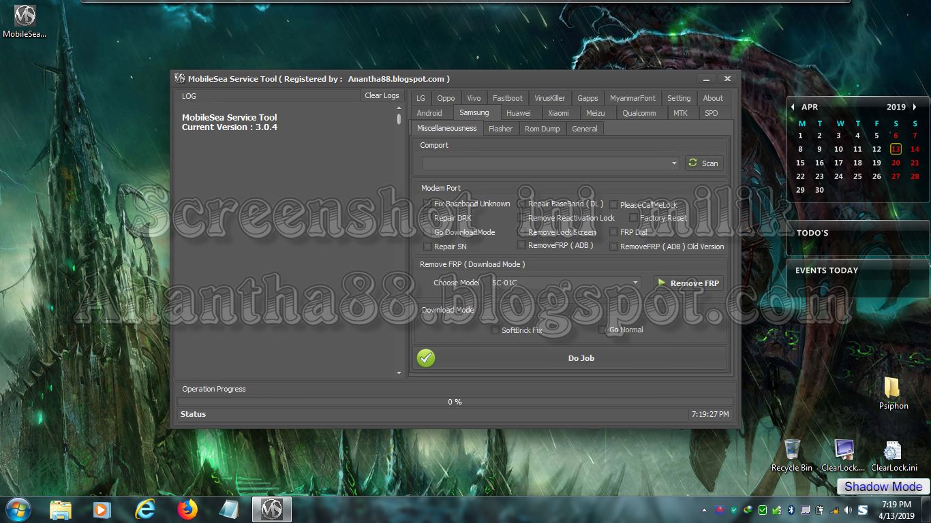Click the blue S tray icon
This screenshot has height=523, width=931.
863,509
